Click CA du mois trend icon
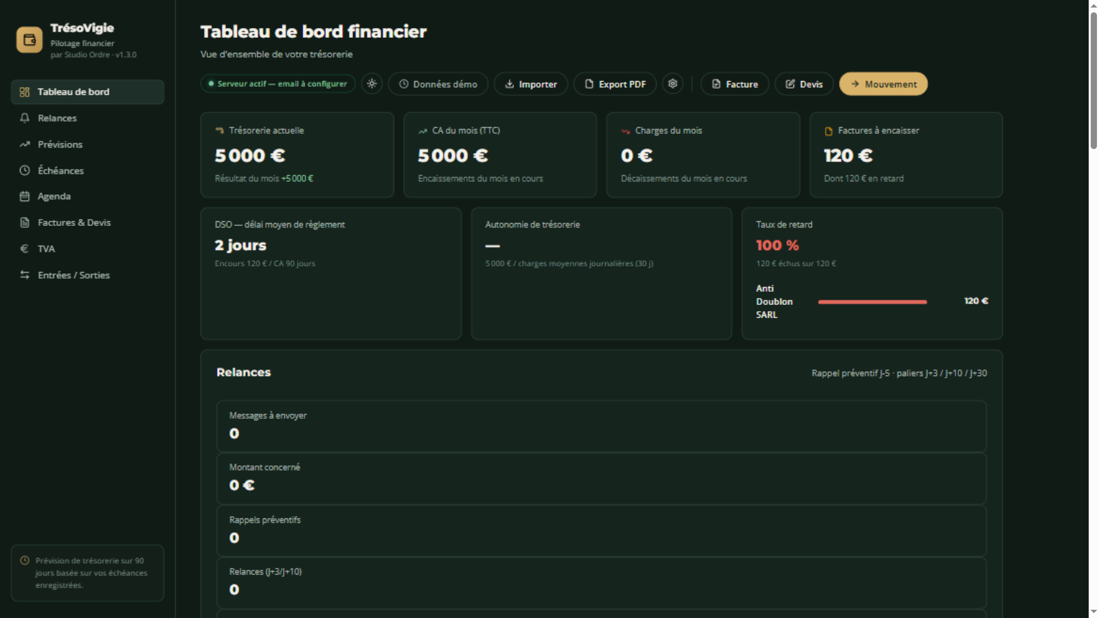Image resolution: width=1099 pixels, height=618 pixels. (423, 130)
